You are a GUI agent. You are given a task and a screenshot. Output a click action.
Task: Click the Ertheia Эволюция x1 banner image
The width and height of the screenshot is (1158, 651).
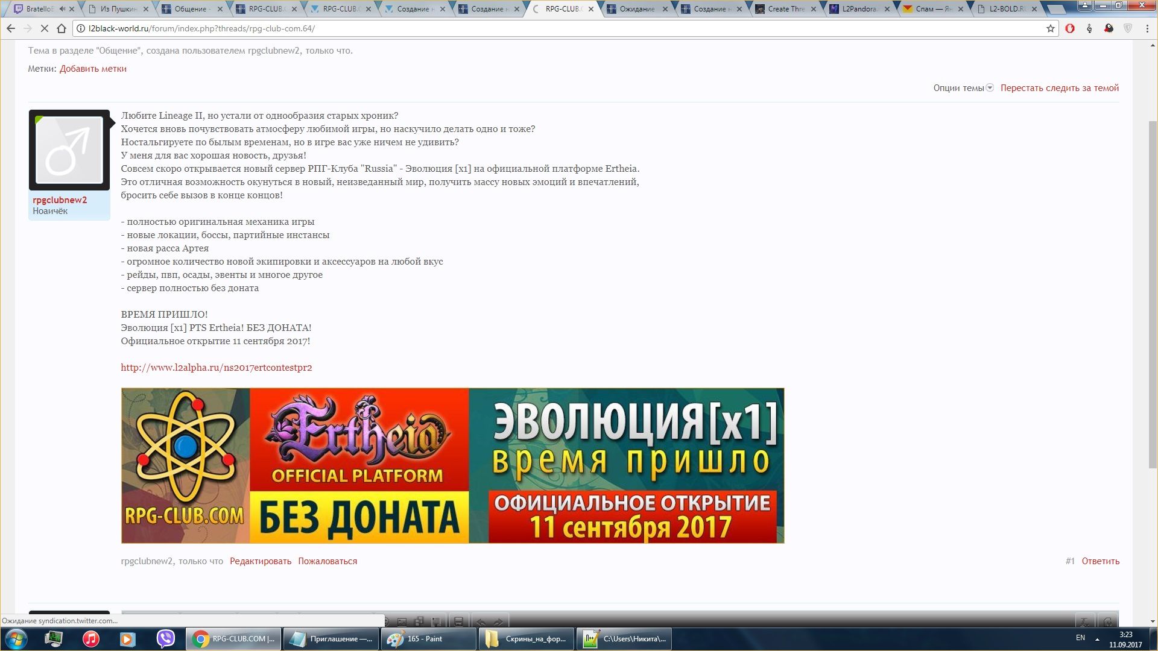click(452, 465)
